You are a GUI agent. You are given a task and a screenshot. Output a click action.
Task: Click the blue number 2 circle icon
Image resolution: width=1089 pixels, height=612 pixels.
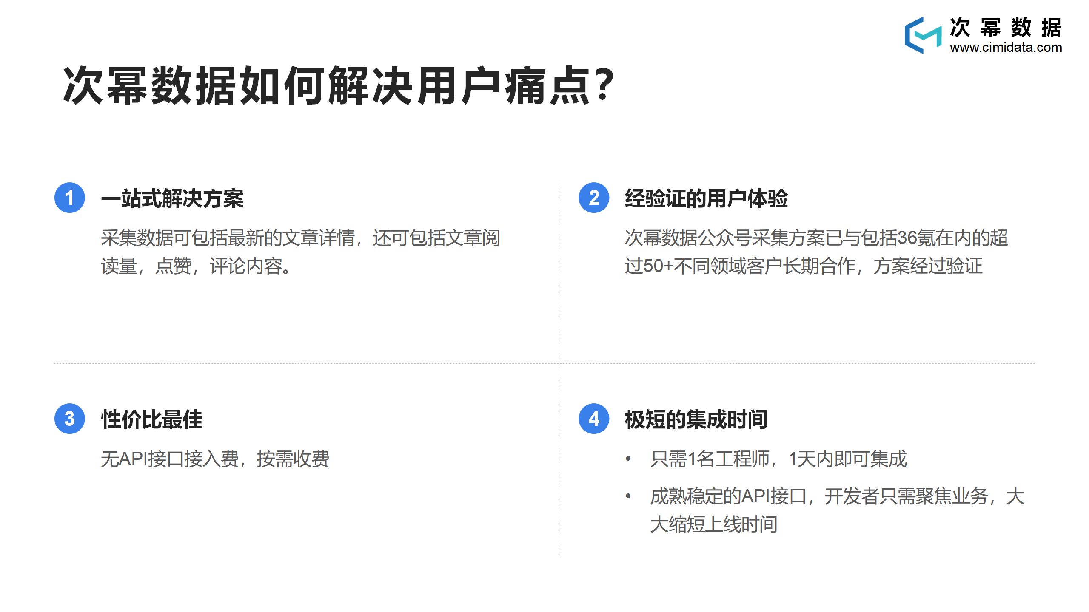pos(594,198)
